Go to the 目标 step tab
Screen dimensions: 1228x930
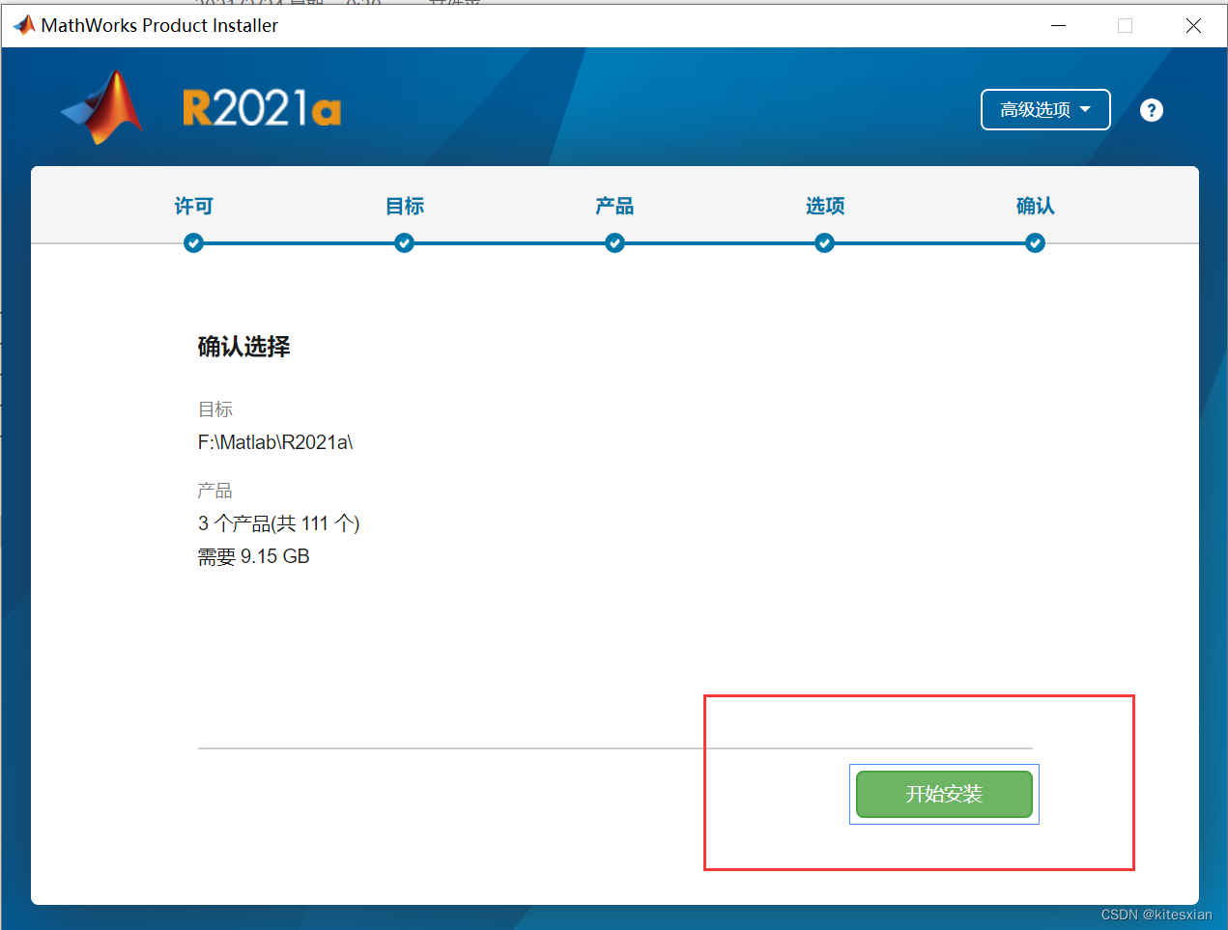click(404, 206)
